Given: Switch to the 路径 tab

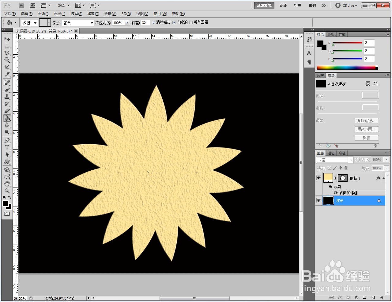Looking at the screenshot, I should point(342,153).
